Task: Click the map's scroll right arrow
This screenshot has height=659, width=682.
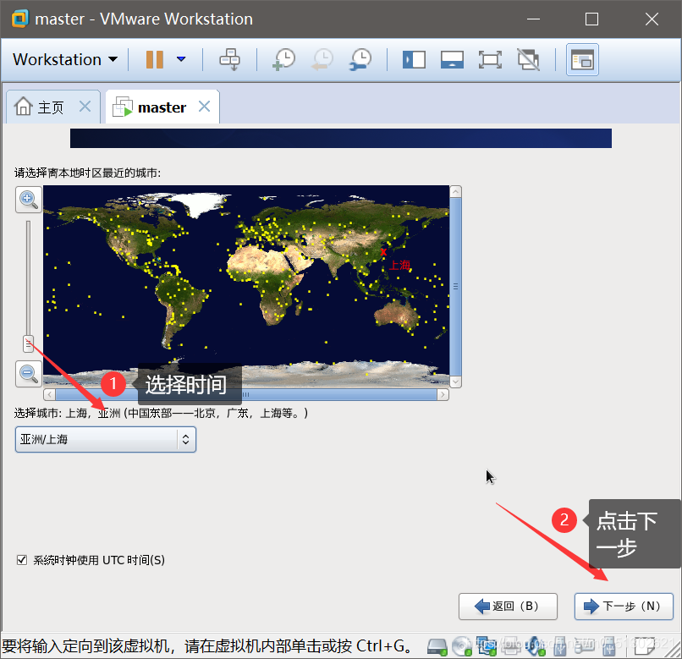Action: [x=443, y=394]
